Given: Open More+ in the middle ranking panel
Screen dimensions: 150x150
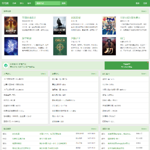Looking at the screenshot, I should click(x=94, y=74).
